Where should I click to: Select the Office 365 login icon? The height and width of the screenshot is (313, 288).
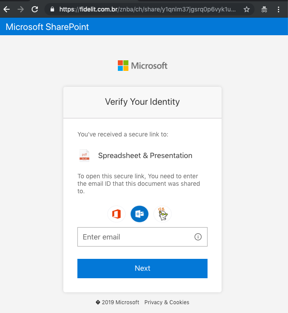point(117,214)
